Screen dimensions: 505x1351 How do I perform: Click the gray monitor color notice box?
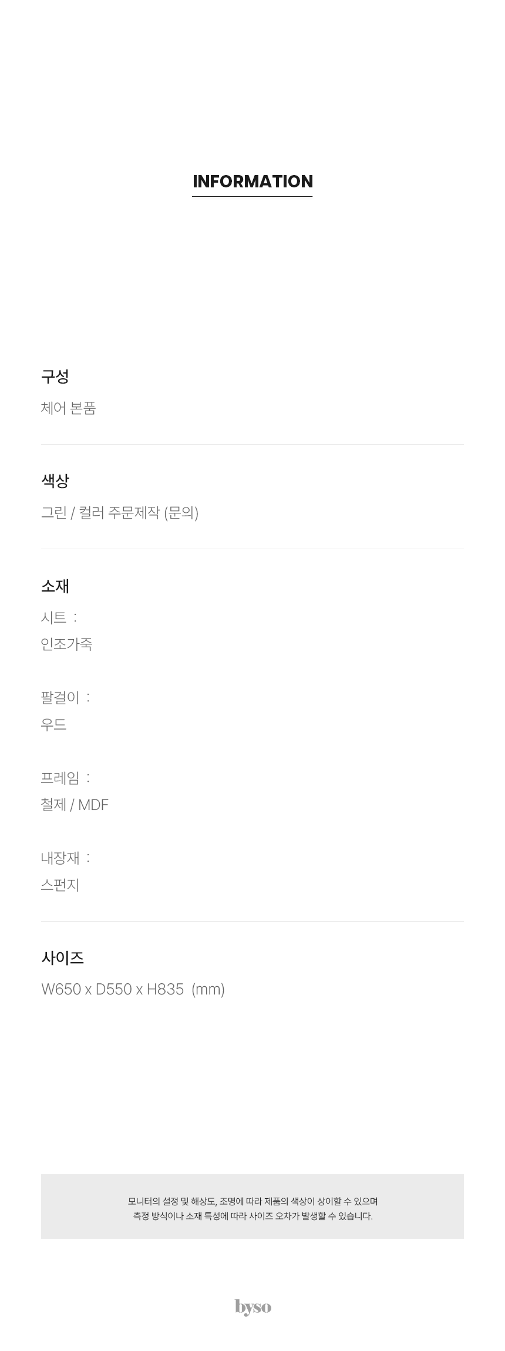(253, 1207)
